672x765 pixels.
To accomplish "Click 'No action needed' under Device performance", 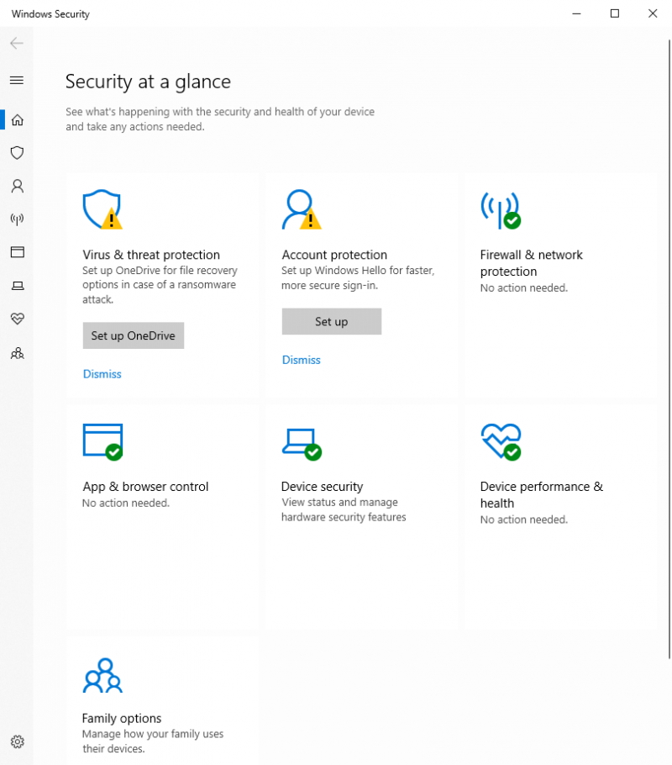I will (x=524, y=520).
